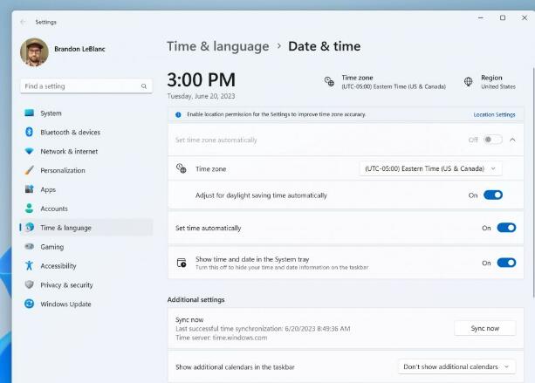Open the Apps icon in sidebar

30,189
